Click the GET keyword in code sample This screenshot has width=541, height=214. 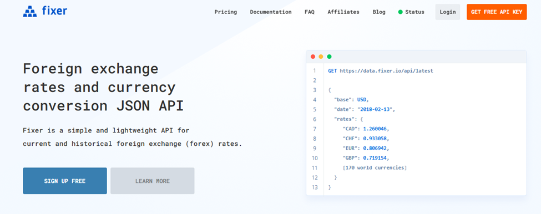click(332, 70)
